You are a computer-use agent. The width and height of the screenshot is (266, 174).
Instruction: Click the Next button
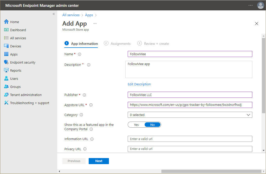(99, 161)
